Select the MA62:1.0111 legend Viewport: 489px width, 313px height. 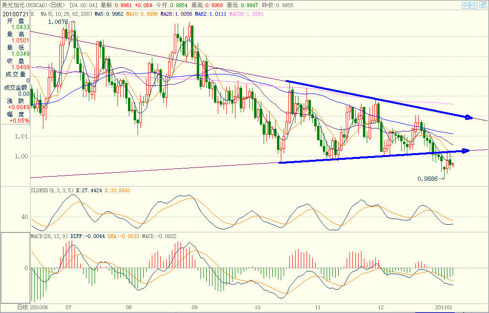211,14
